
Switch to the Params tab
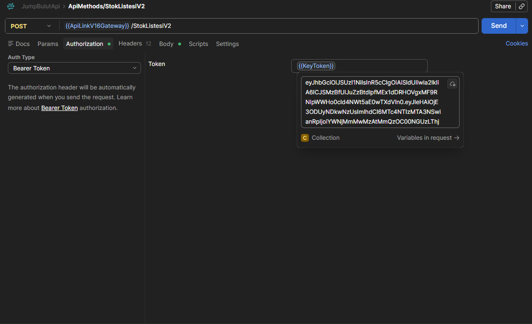(48, 43)
